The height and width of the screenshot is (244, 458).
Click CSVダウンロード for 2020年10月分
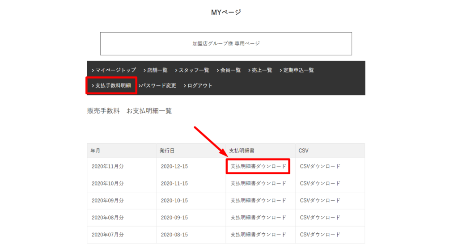point(320,183)
